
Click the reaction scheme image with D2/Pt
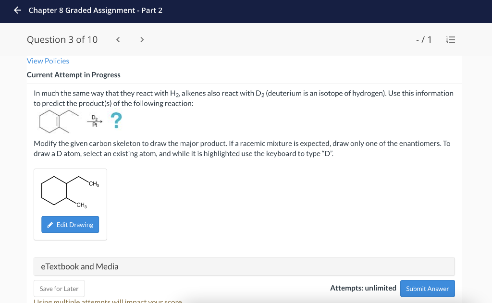click(x=81, y=121)
